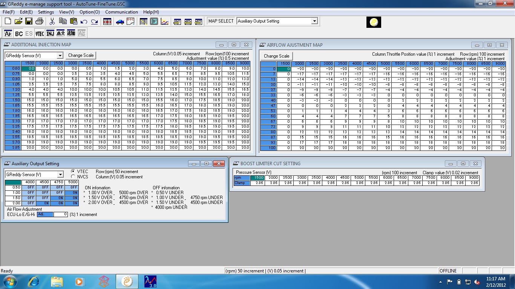Select the 0.60 row header in Injection Map
The height and width of the screenshot is (289, 515).
pyautogui.click(x=13, y=68)
